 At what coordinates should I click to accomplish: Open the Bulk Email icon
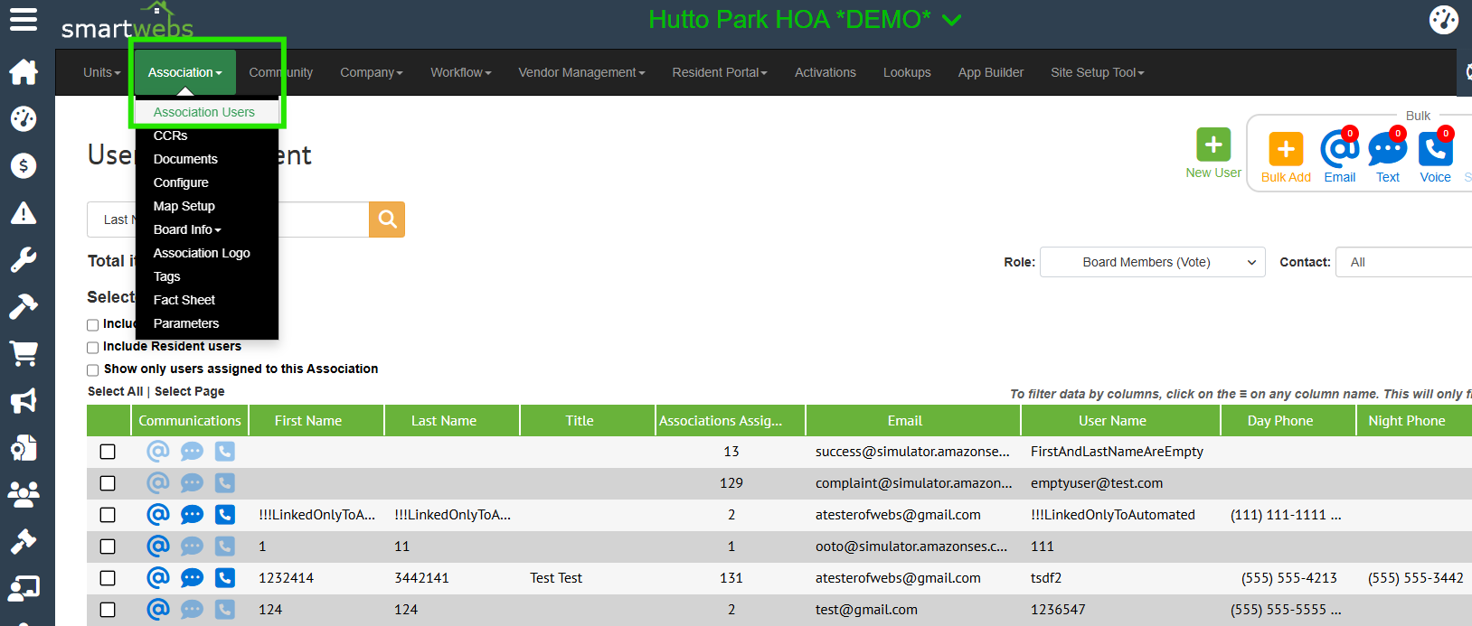tap(1338, 149)
